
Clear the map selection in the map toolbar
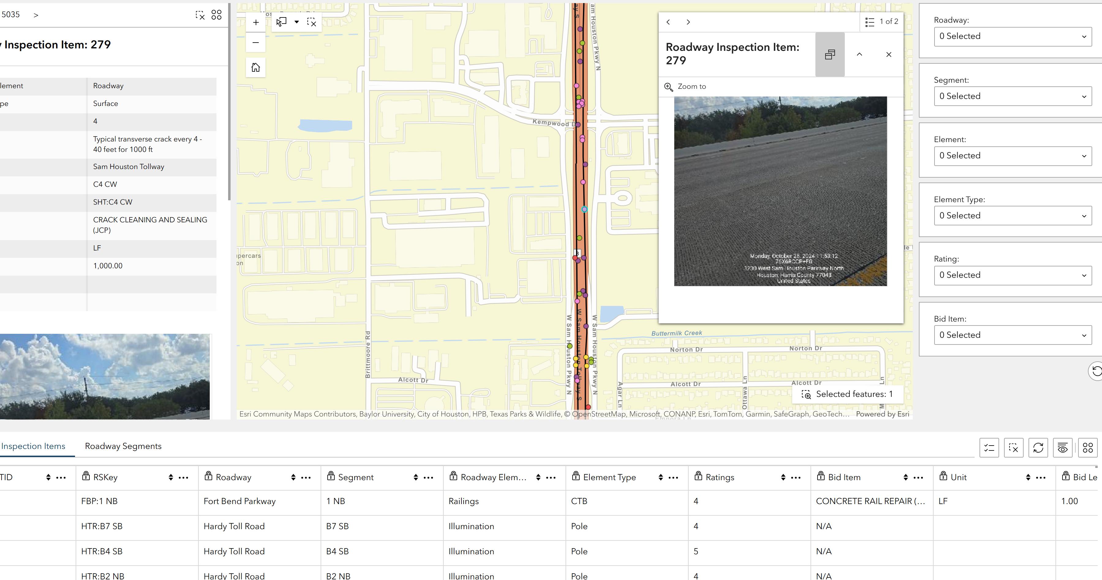tap(312, 22)
